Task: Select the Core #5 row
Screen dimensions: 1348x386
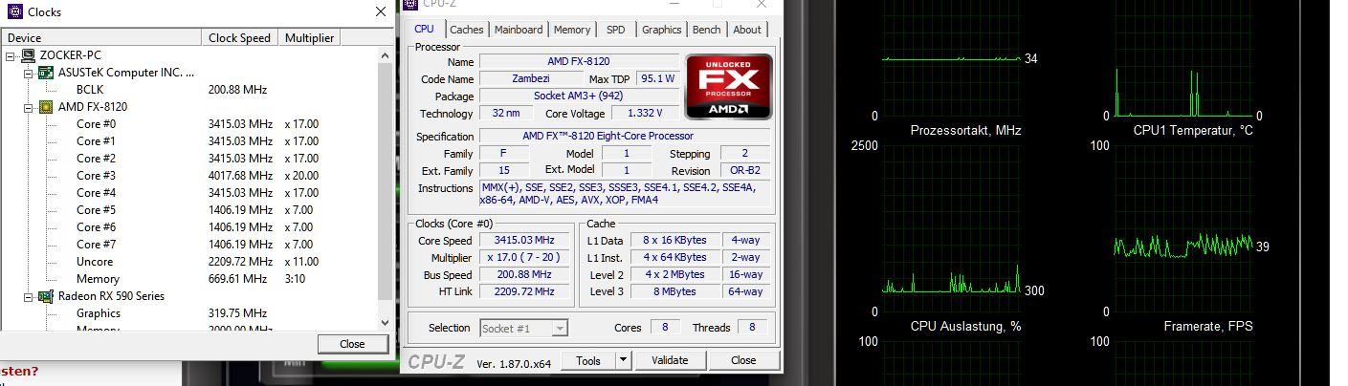Action: click(x=188, y=210)
